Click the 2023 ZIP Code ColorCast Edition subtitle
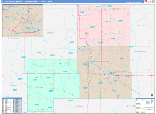 coord(133,3)
